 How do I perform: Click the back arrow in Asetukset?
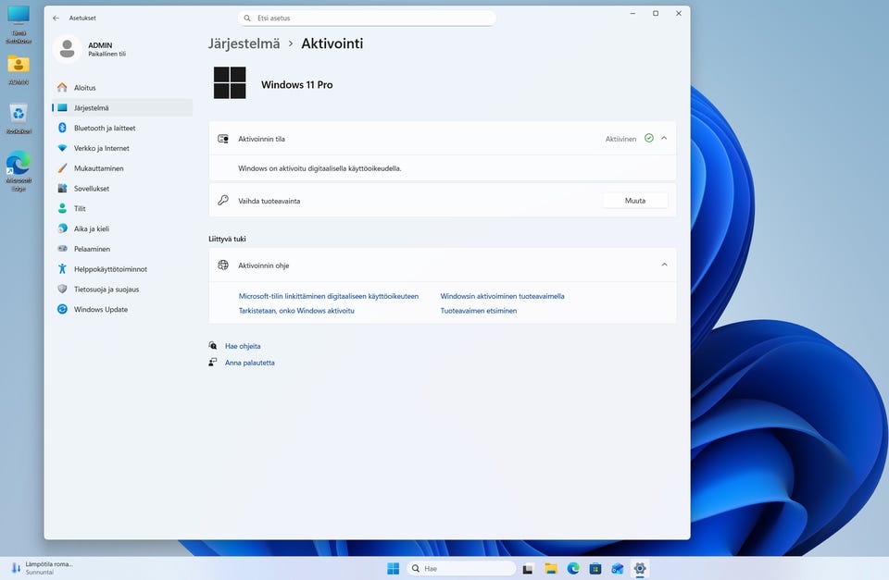pos(56,19)
